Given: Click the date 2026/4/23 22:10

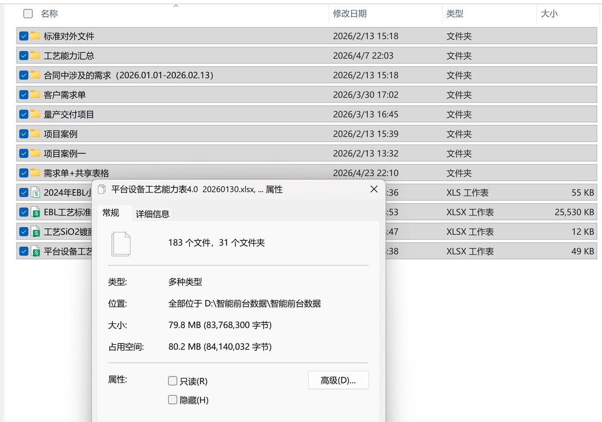Looking at the screenshot, I should (x=365, y=173).
